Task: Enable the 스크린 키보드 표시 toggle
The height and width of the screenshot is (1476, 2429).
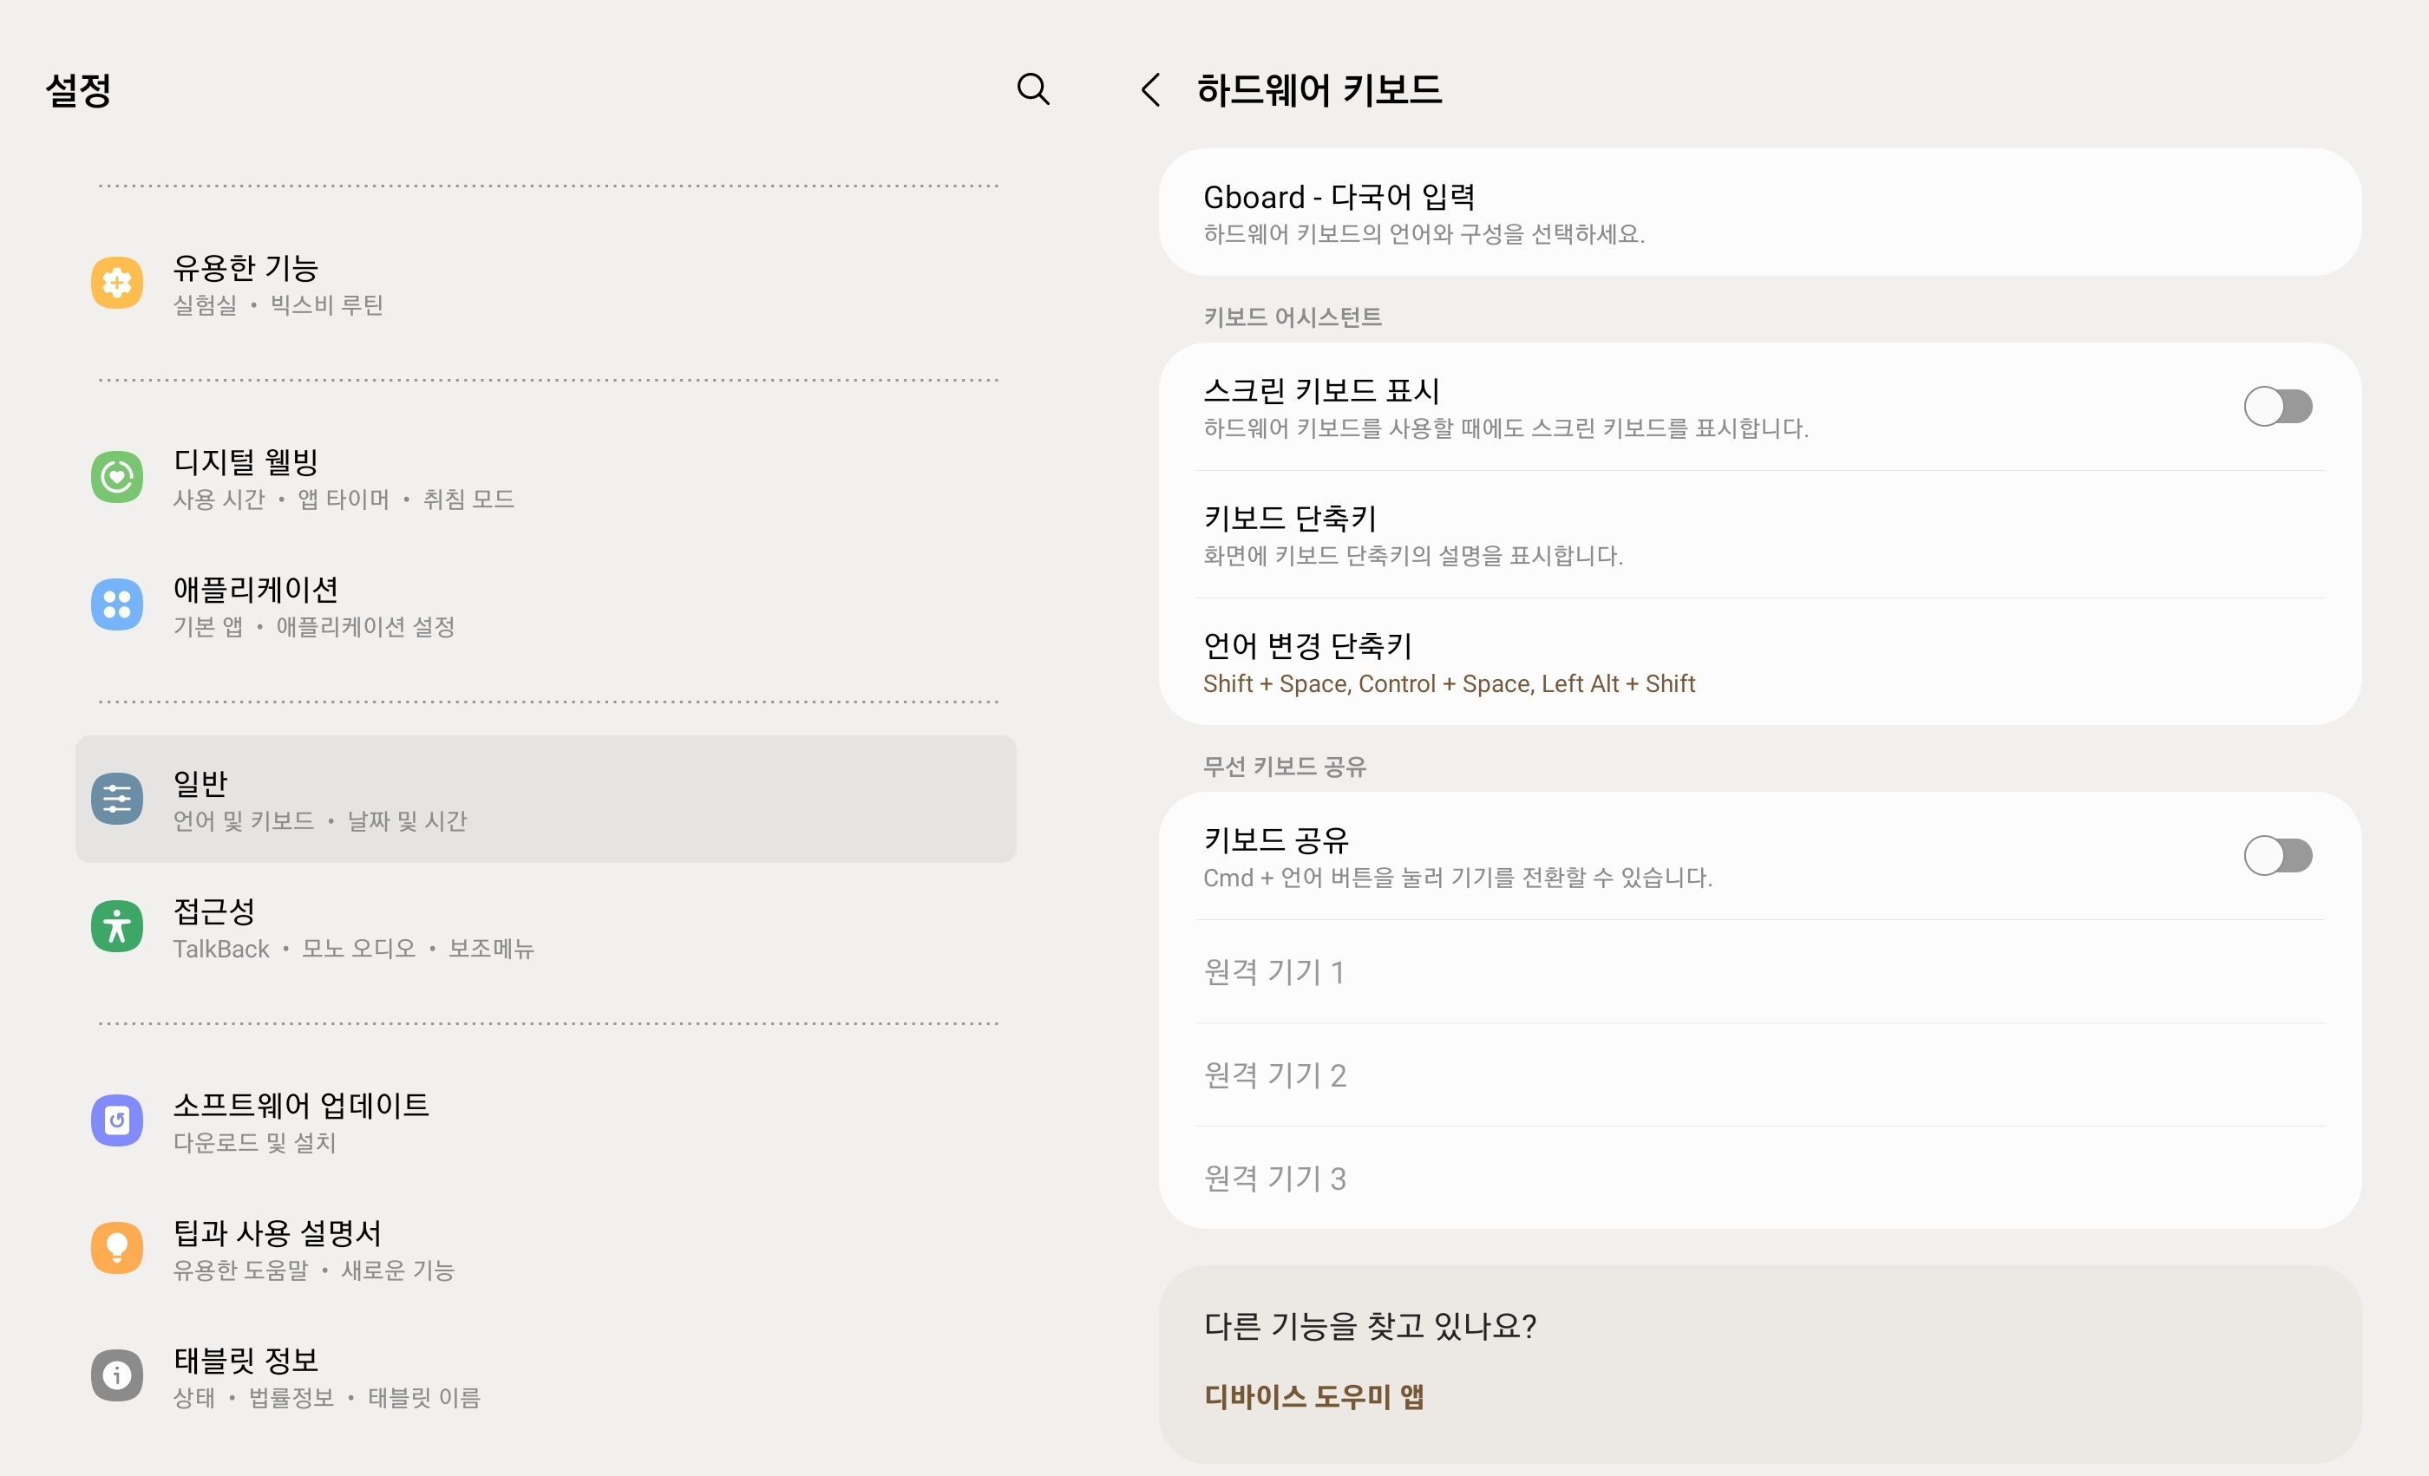Action: (x=2277, y=407)
